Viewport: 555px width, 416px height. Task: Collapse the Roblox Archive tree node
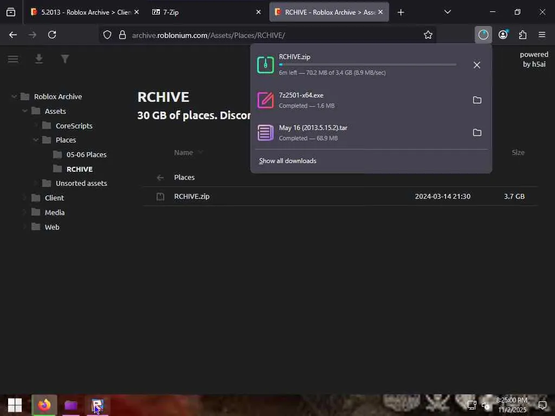[x=14, y=96]
